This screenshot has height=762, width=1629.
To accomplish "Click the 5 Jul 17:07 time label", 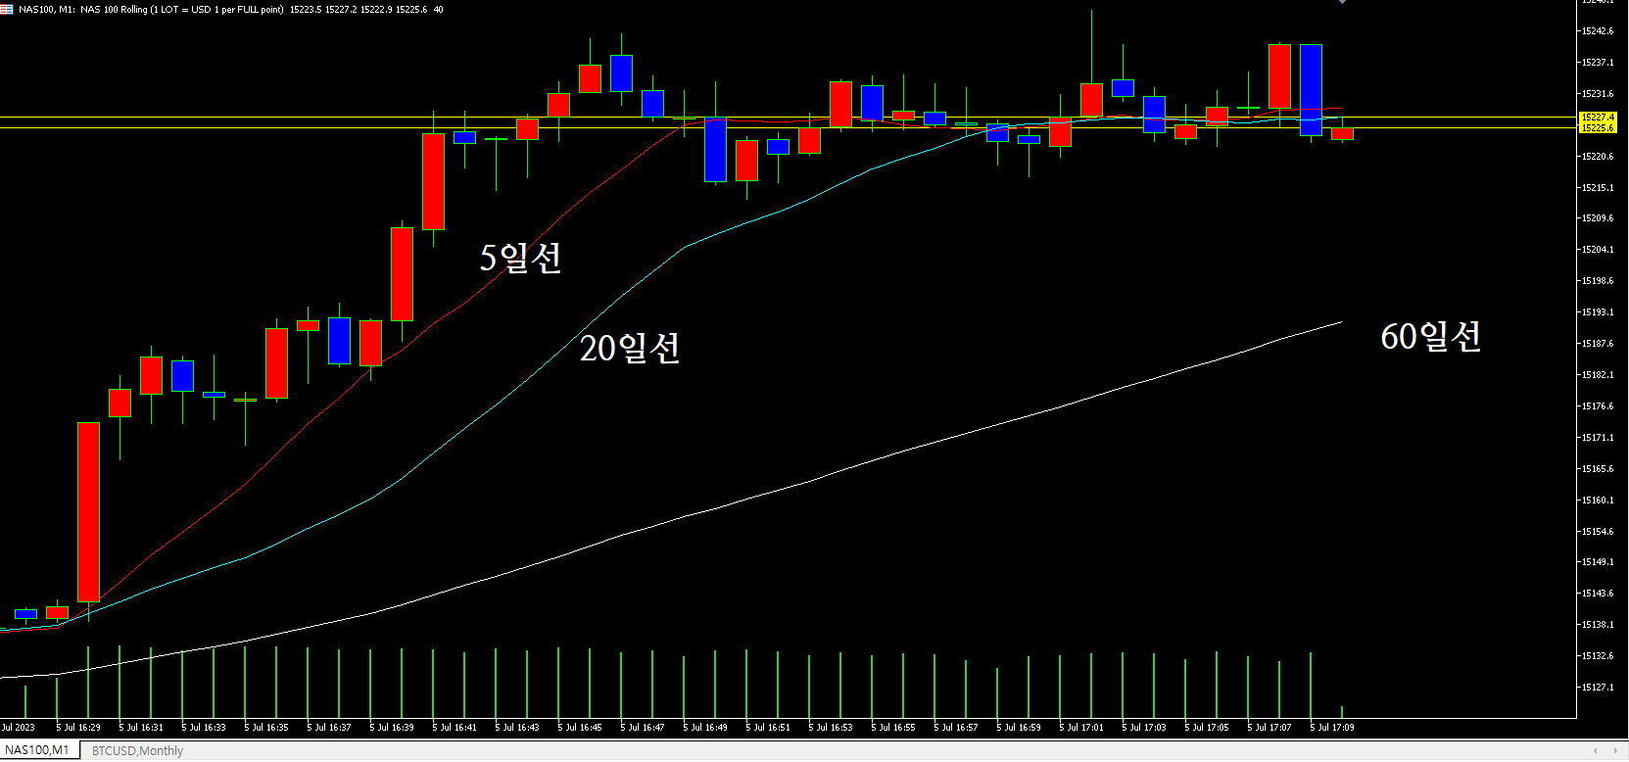I will click(x=1270, y=728).
